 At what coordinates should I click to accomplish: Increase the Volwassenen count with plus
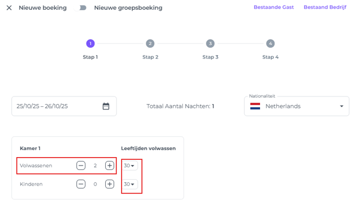click(110, 166)
